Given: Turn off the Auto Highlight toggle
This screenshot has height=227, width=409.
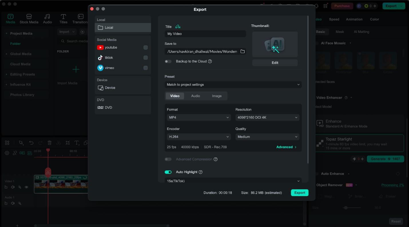Looking at the screenshot, I should pyautogui.click(x=168, y=172).
